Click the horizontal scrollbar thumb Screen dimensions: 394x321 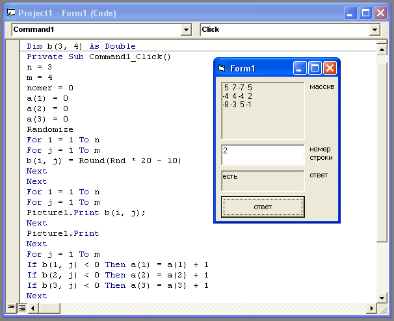click(x=49, y=308)
